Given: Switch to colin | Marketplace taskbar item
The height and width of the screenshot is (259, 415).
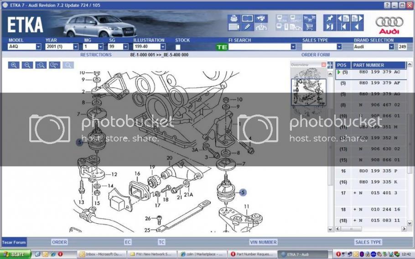Looking at the screenshot, I should [202, 254].
